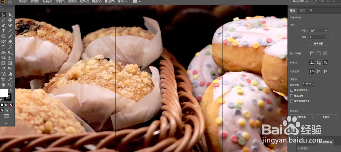Screen dimensions: 341x152
Task: Select the Lasso tool
Action: click(10, 20)
